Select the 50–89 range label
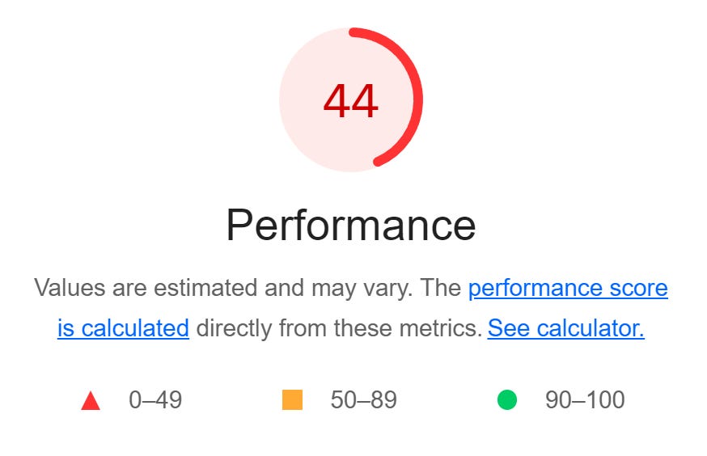The width and height of the screenshot is (707, 456). (x=363, y=400)
